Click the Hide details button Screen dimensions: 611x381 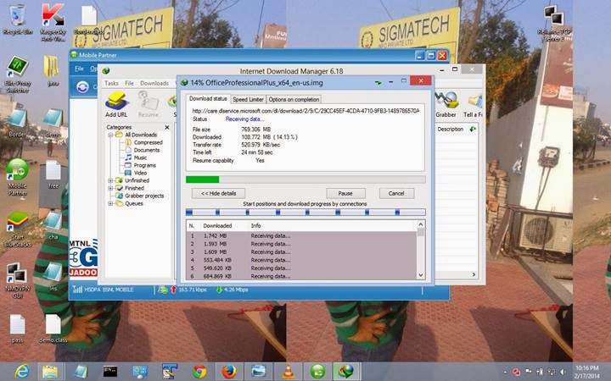tap(218, 193)
